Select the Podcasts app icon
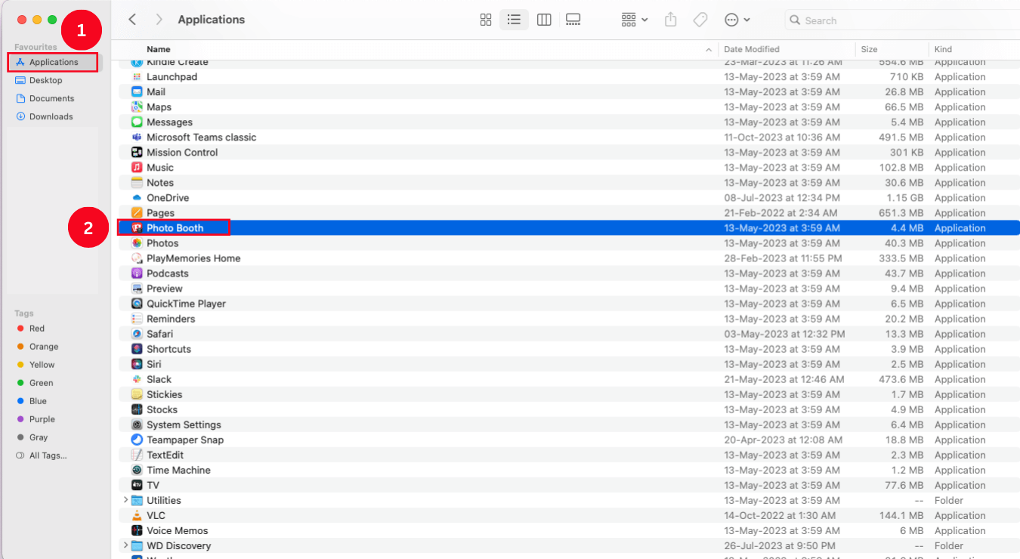Screen dimensions: 1020x559 pyautogui.click(x=137, y=273)
